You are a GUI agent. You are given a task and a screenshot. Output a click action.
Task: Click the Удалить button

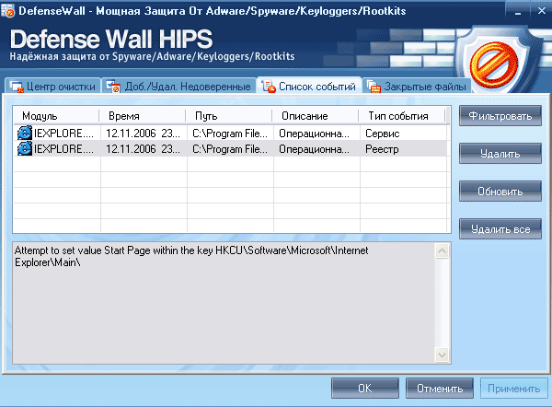[500, 153]
